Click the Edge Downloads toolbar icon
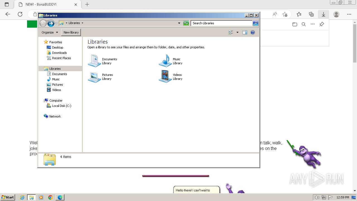This screenshot has width=357, height=201. coord(324,14)
